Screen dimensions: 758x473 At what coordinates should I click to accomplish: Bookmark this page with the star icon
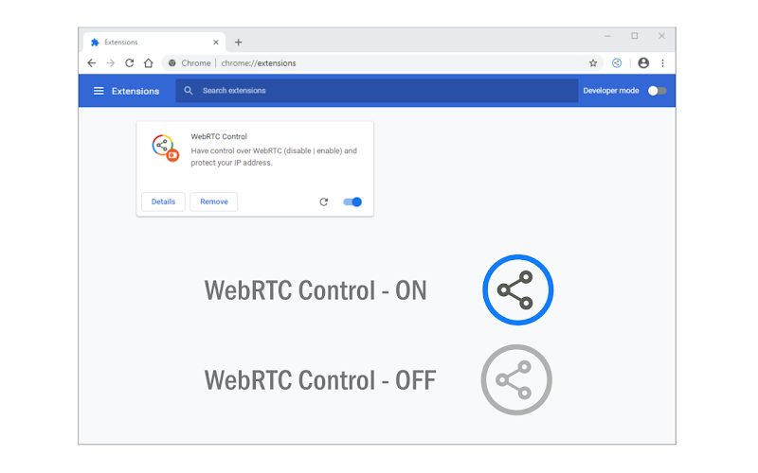point(593,63)
